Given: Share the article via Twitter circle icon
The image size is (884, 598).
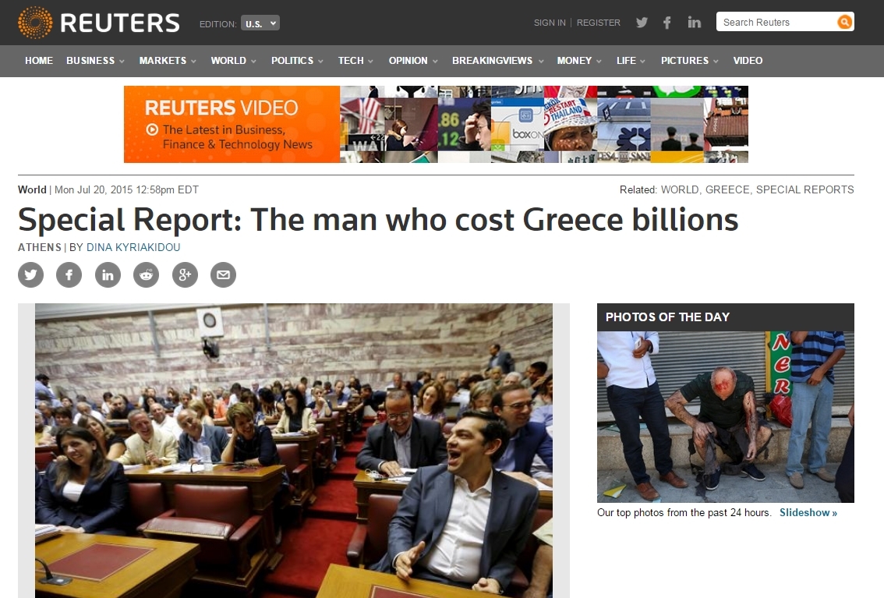Looking at the screenshot, I should 31,275.
